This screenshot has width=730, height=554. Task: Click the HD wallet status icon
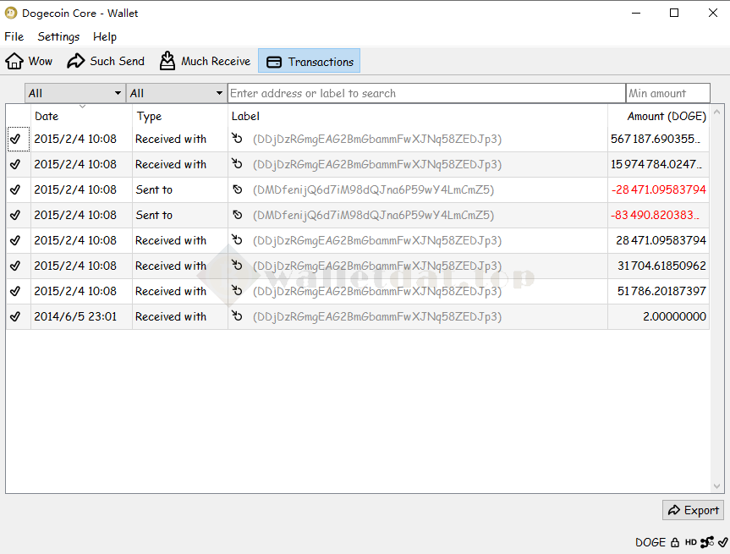691,542
